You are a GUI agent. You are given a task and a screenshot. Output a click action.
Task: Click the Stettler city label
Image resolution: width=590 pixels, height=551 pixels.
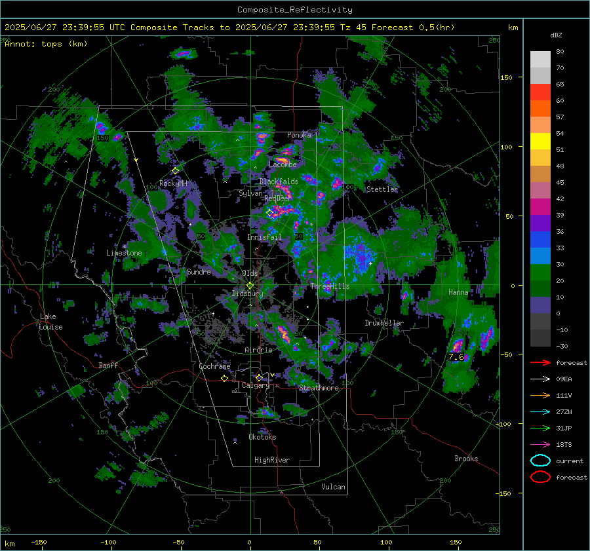click(382, 189)
